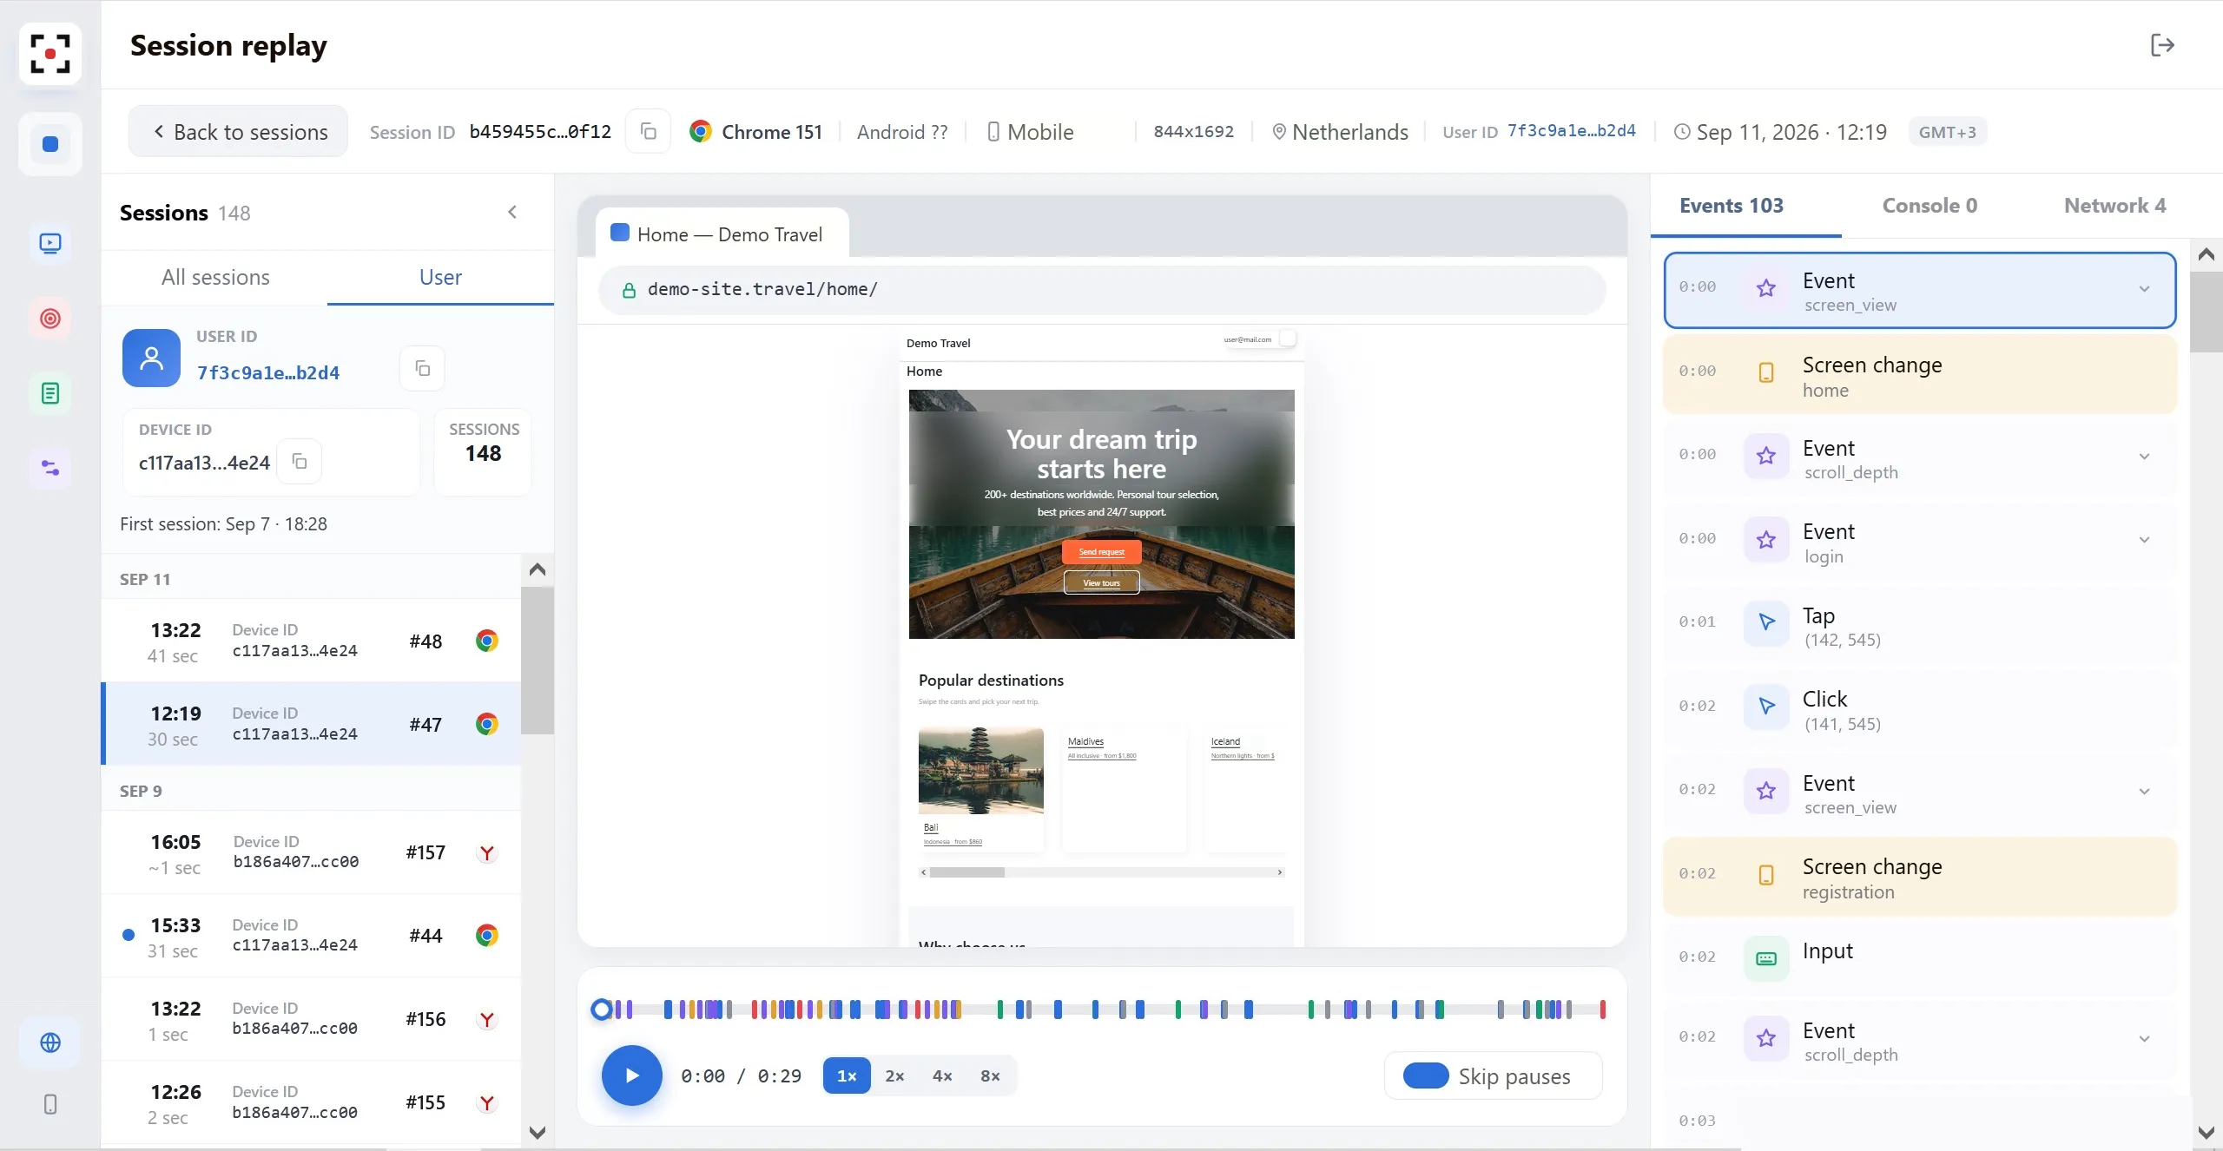Toggle the Skip pauses switch
Image resolution: width=2223 pixels, height=1151 pixels.
click(1426, 1076)
